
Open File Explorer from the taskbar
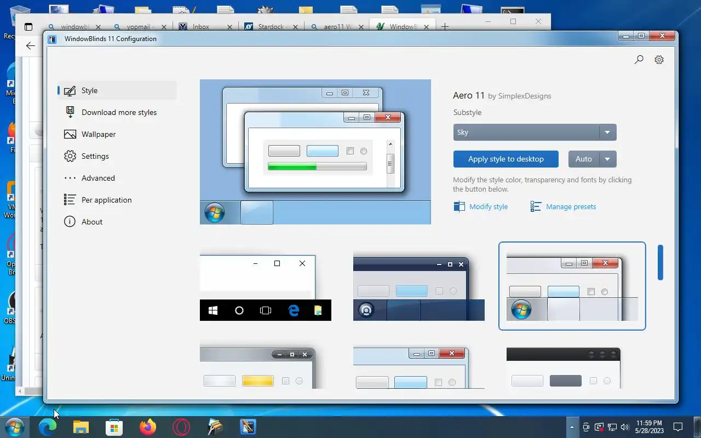[x=81, y=427]
